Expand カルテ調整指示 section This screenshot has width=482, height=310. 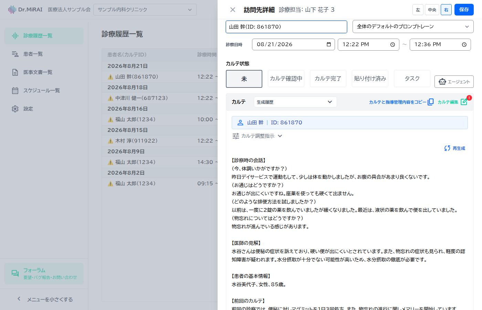point(257,136)
